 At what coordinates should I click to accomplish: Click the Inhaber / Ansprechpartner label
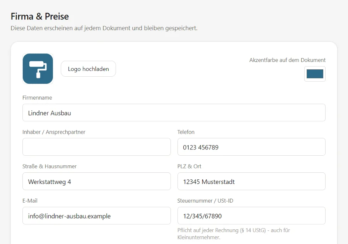[54, 132]
